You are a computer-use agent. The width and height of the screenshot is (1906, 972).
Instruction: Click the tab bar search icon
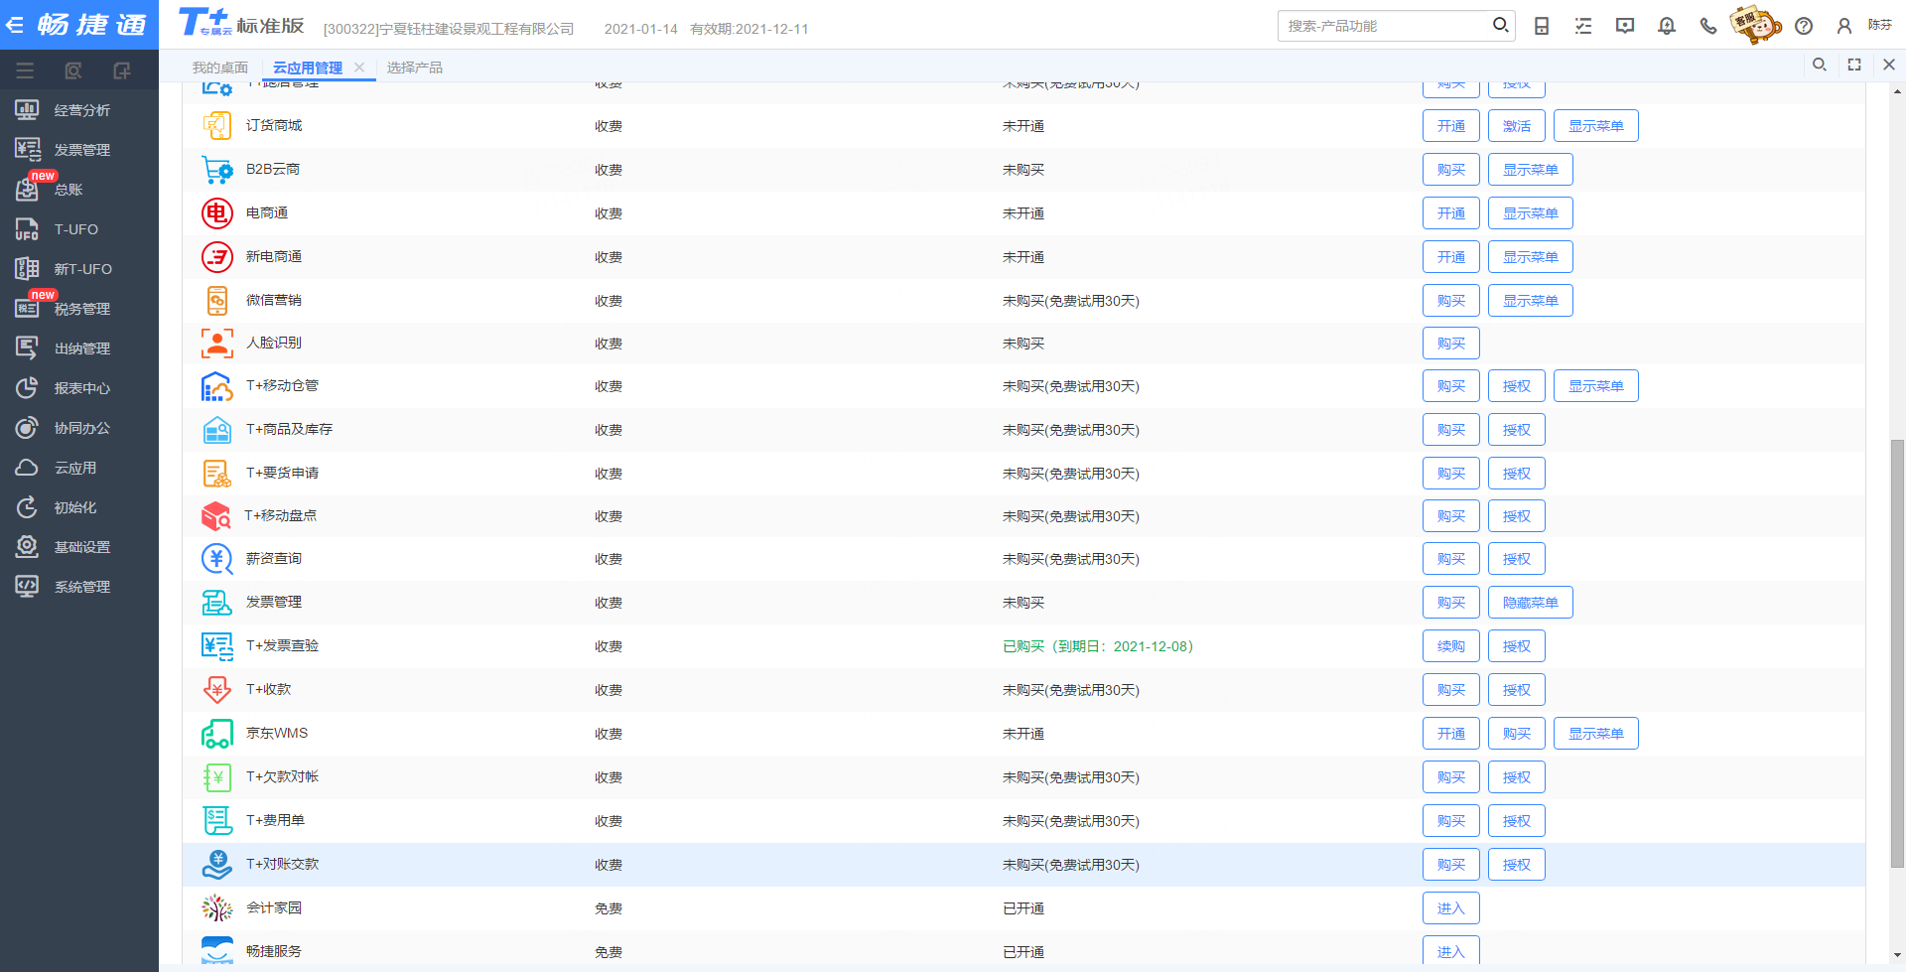pyautogui.click(x=1820, y=65)
